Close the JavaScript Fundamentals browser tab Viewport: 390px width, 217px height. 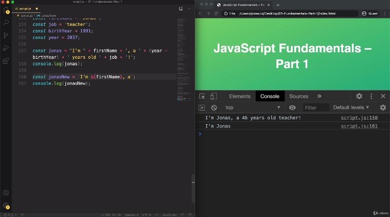click(269, 5)
